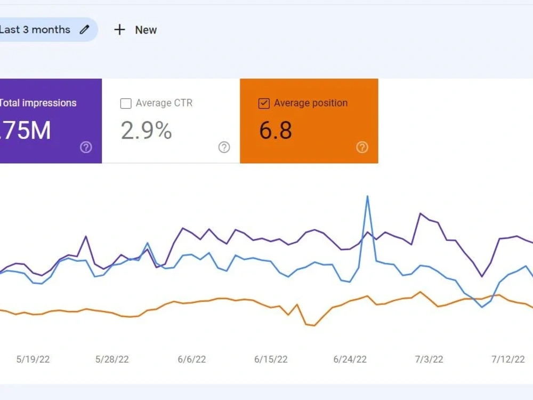Edit the Last 3 months date filter pencil
The width and height of the screenshot is (533, 400).
[84, 29]
